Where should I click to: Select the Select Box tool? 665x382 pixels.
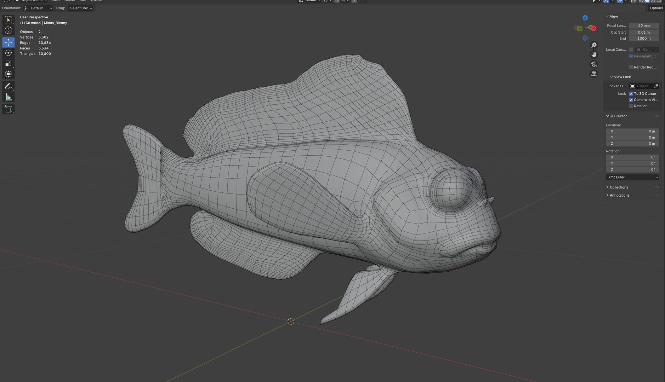8,20
